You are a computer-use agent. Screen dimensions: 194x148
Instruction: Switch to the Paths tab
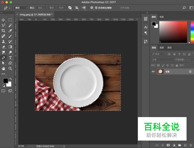click(x=170, y=48)
